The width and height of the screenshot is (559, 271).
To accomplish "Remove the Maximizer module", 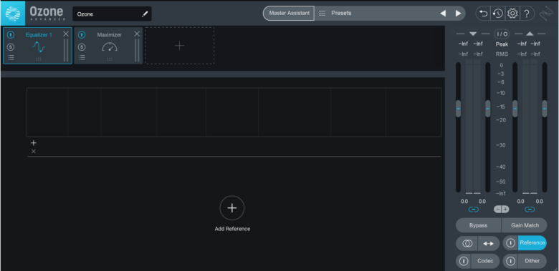I will (x=137, y=34).
